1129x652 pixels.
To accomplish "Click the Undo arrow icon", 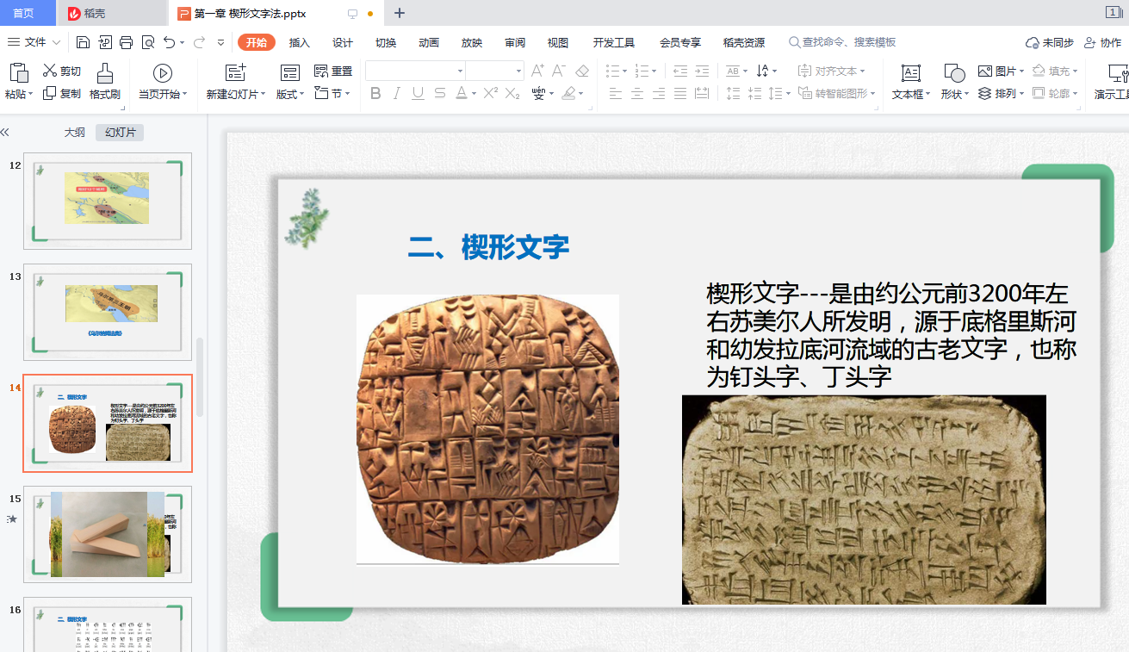I will [170, 42].
